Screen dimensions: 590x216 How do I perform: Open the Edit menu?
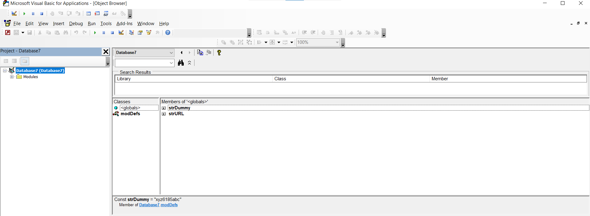click(x=29, y=24)
